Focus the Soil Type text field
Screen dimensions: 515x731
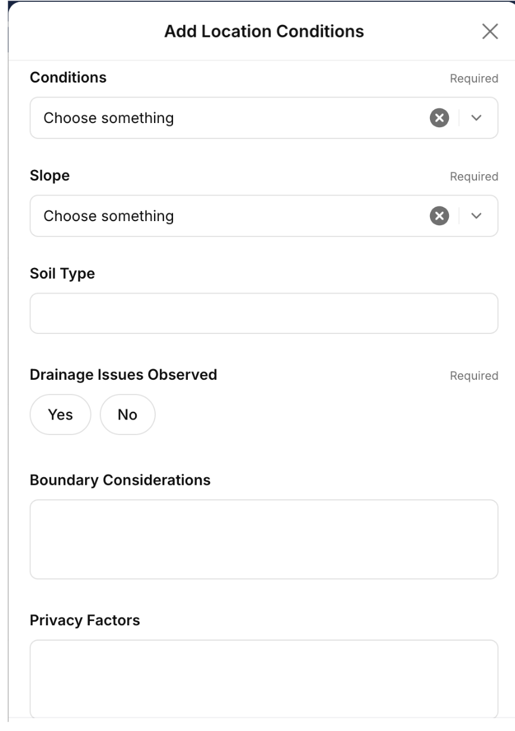click(x=264, y=313)
